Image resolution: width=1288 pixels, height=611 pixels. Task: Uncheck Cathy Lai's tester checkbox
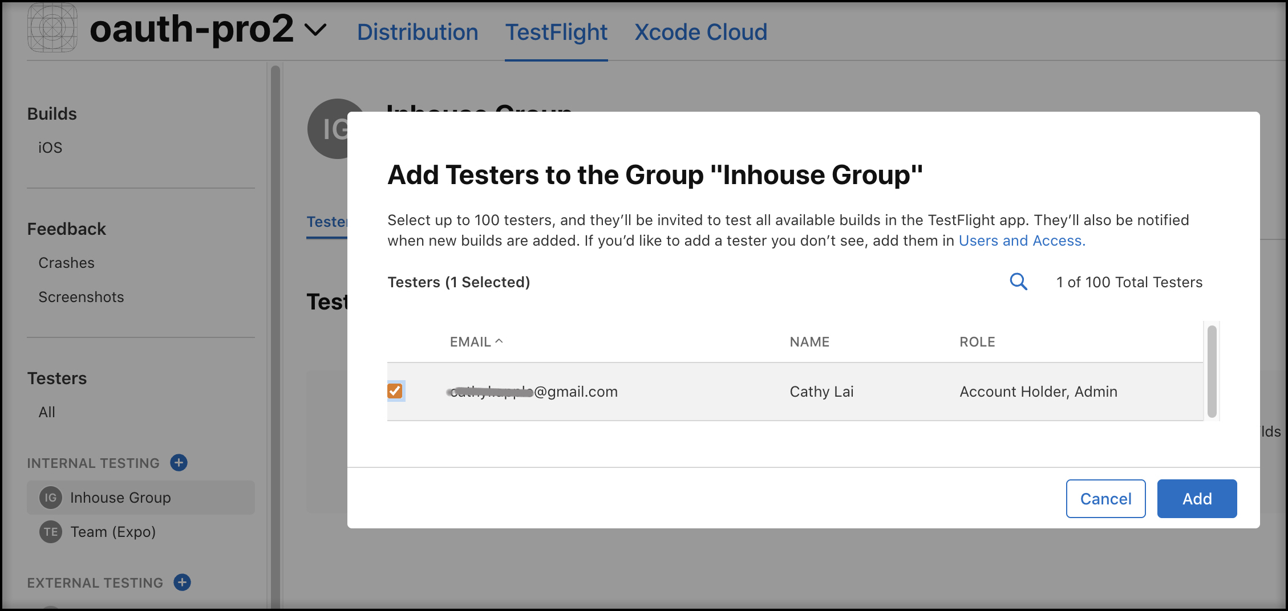(x=395, y=391)
